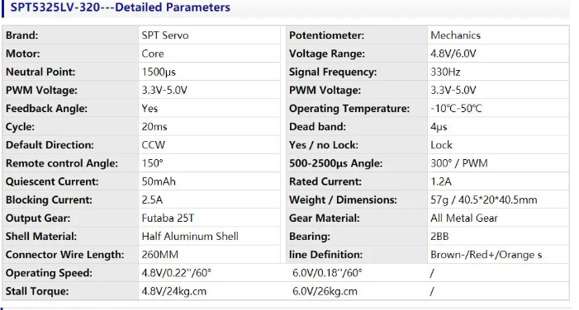Select the Dead band 4µs value

(x=439, y=127)
